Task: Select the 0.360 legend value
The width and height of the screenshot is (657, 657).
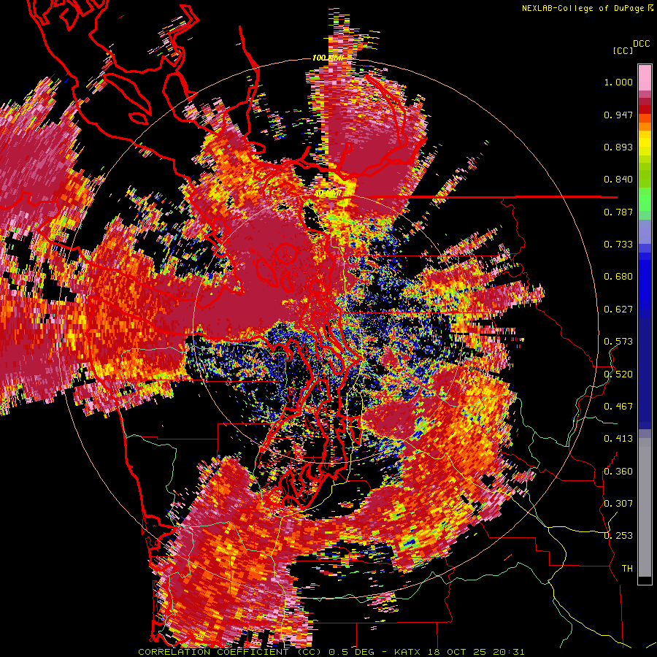Action: (x=618, y=471)
